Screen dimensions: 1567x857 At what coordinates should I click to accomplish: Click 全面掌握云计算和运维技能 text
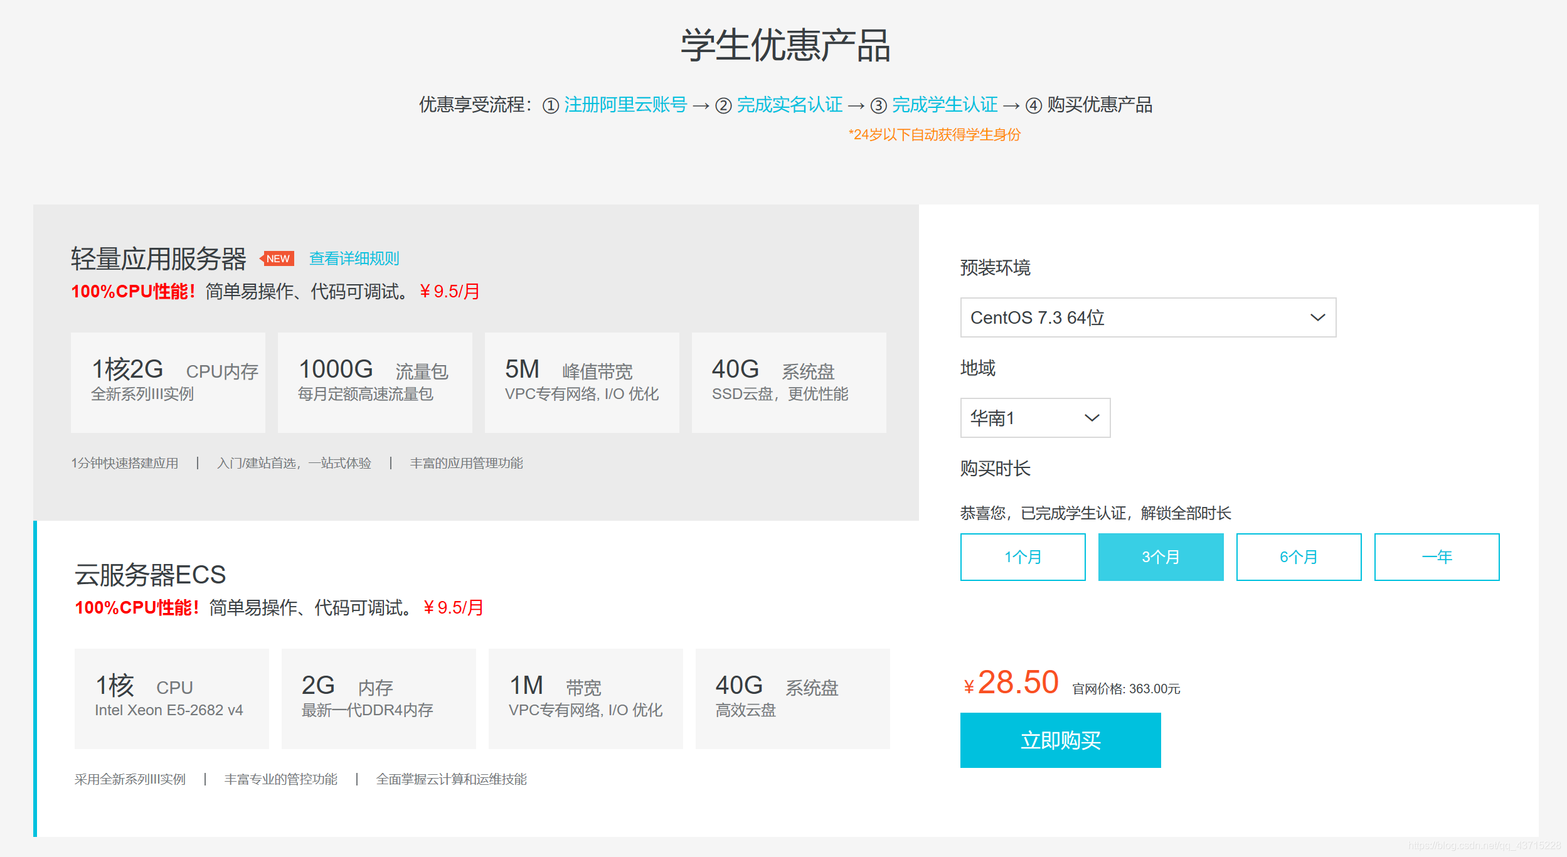[x=452, y=779]
